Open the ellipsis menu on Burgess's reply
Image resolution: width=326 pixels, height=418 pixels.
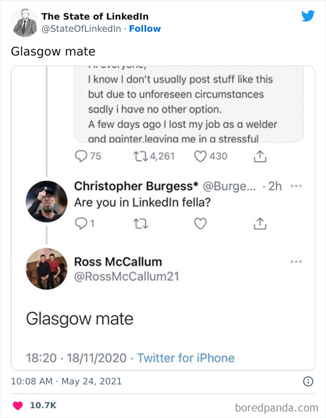tap(296, 186)
